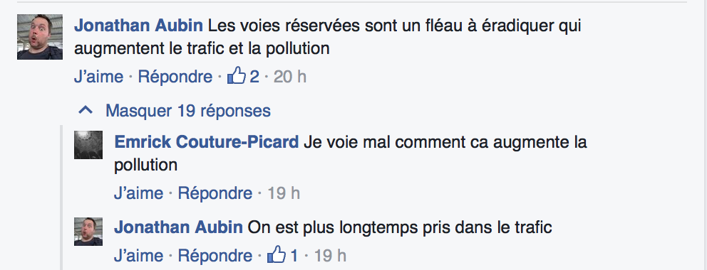707x270 pixels.
Task: Like the comment about voies réservées
Action: [99, 77]
